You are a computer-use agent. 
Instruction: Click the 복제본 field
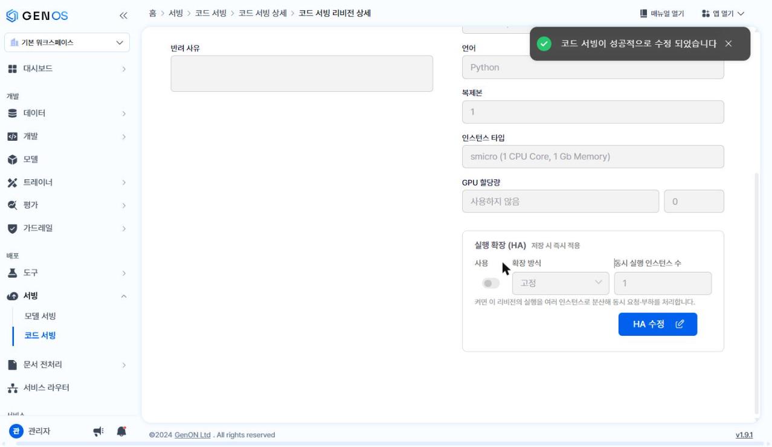(x=593, y=112)
